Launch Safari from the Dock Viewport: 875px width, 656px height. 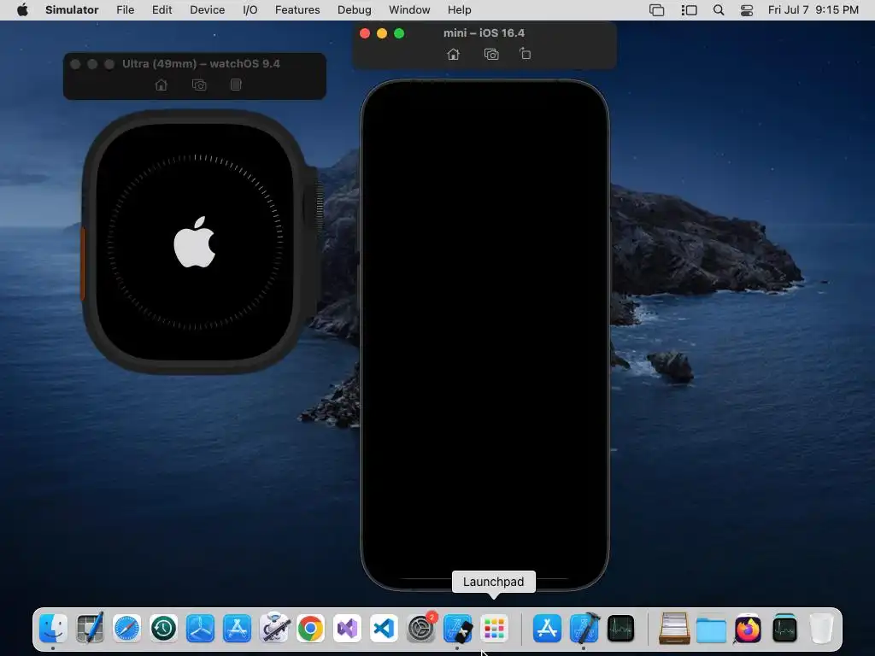[x=126, y=629]
